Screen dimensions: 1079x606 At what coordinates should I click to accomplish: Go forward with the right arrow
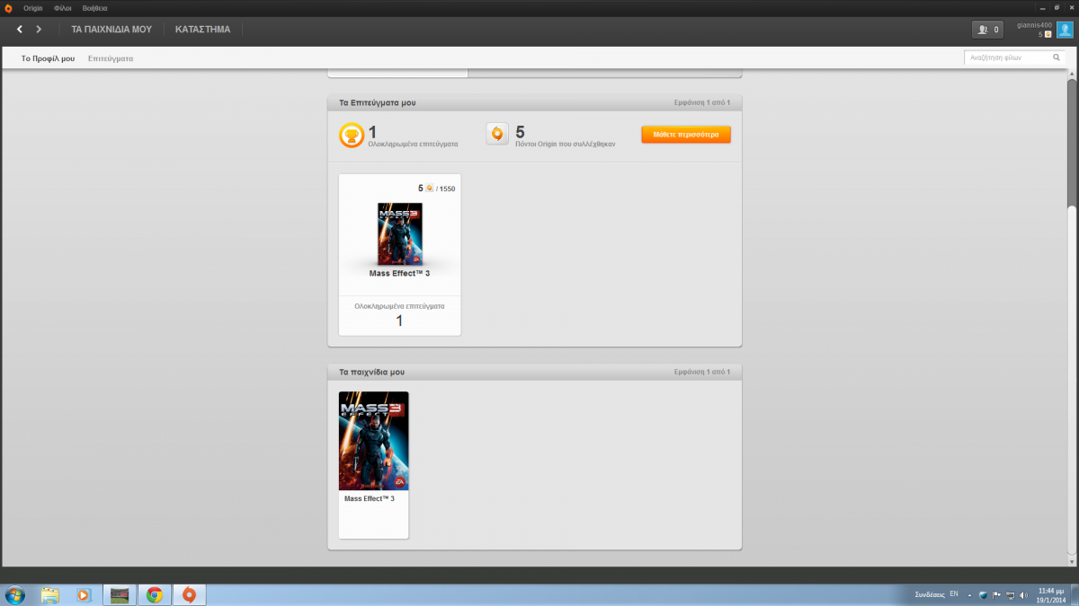pos(39,30)
